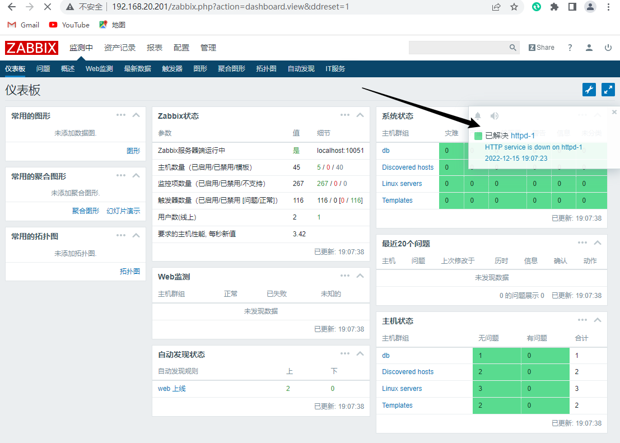Enter fullscreen mode with expand icon
This screenshot has width=620, height=443.
pyautogui.click(x=608, y=90)
